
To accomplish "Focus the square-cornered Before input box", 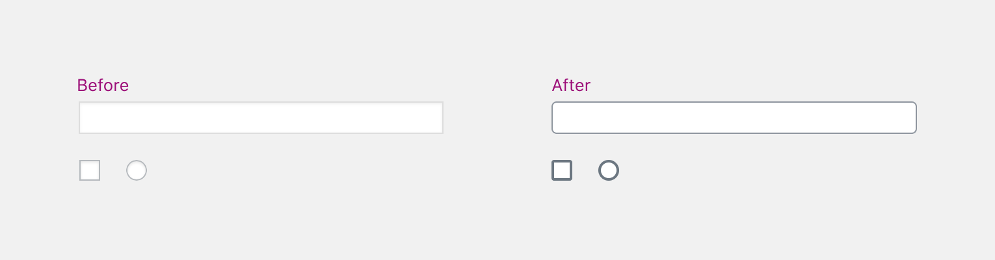I will [x=261, y=118].
